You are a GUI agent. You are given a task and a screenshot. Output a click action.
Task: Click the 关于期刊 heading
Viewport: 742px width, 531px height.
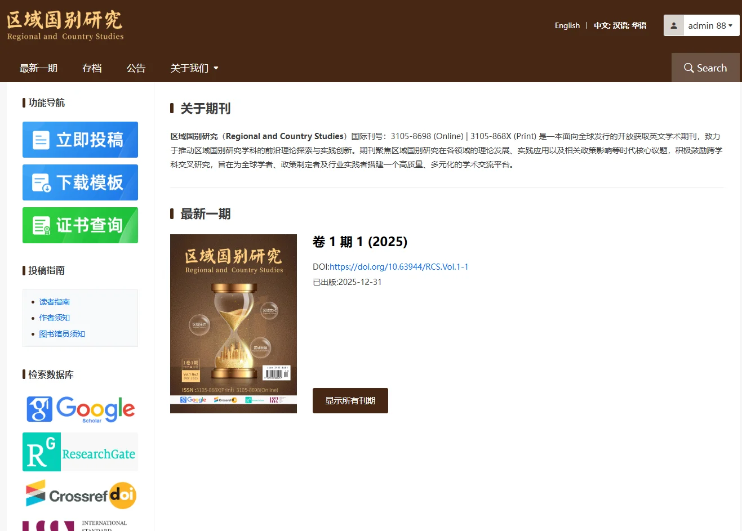(x=205, y=109)
